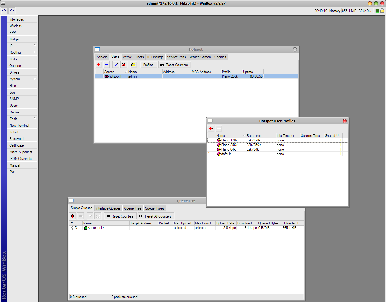This screenshot has width=386, height=302.
Task: Select the <hotspot1> queue name
Action: (96, 228)
